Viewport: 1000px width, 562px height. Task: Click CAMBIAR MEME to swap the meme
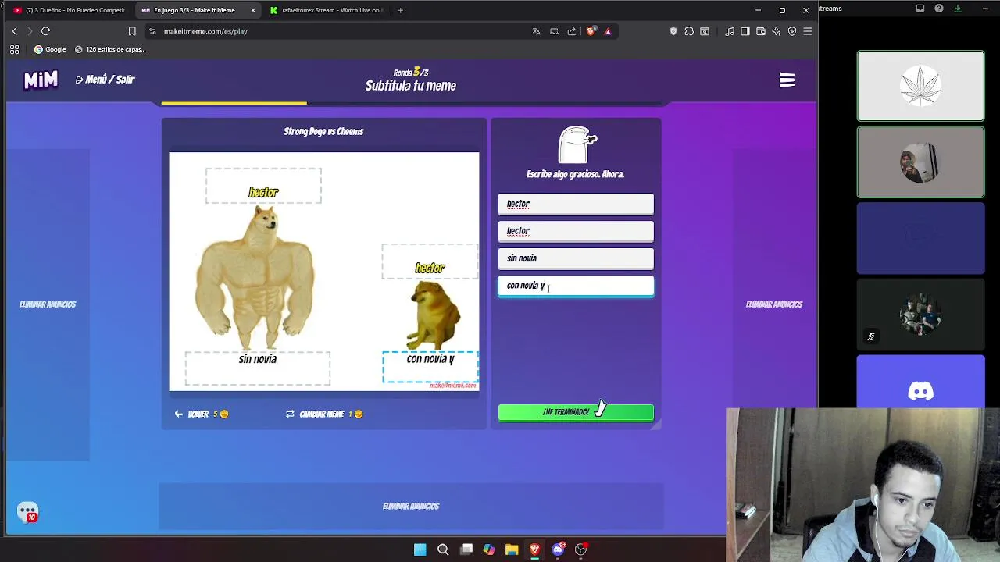(x=324, y=414)
